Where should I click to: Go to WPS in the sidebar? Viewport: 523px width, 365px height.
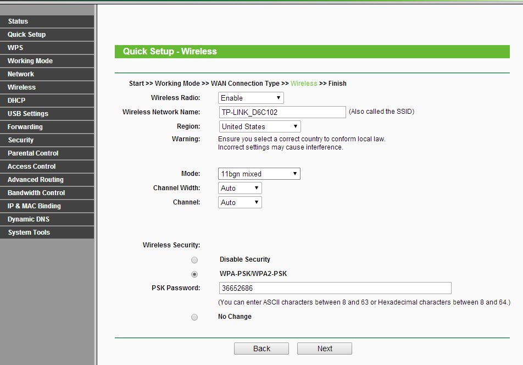(x=47, y=48)
